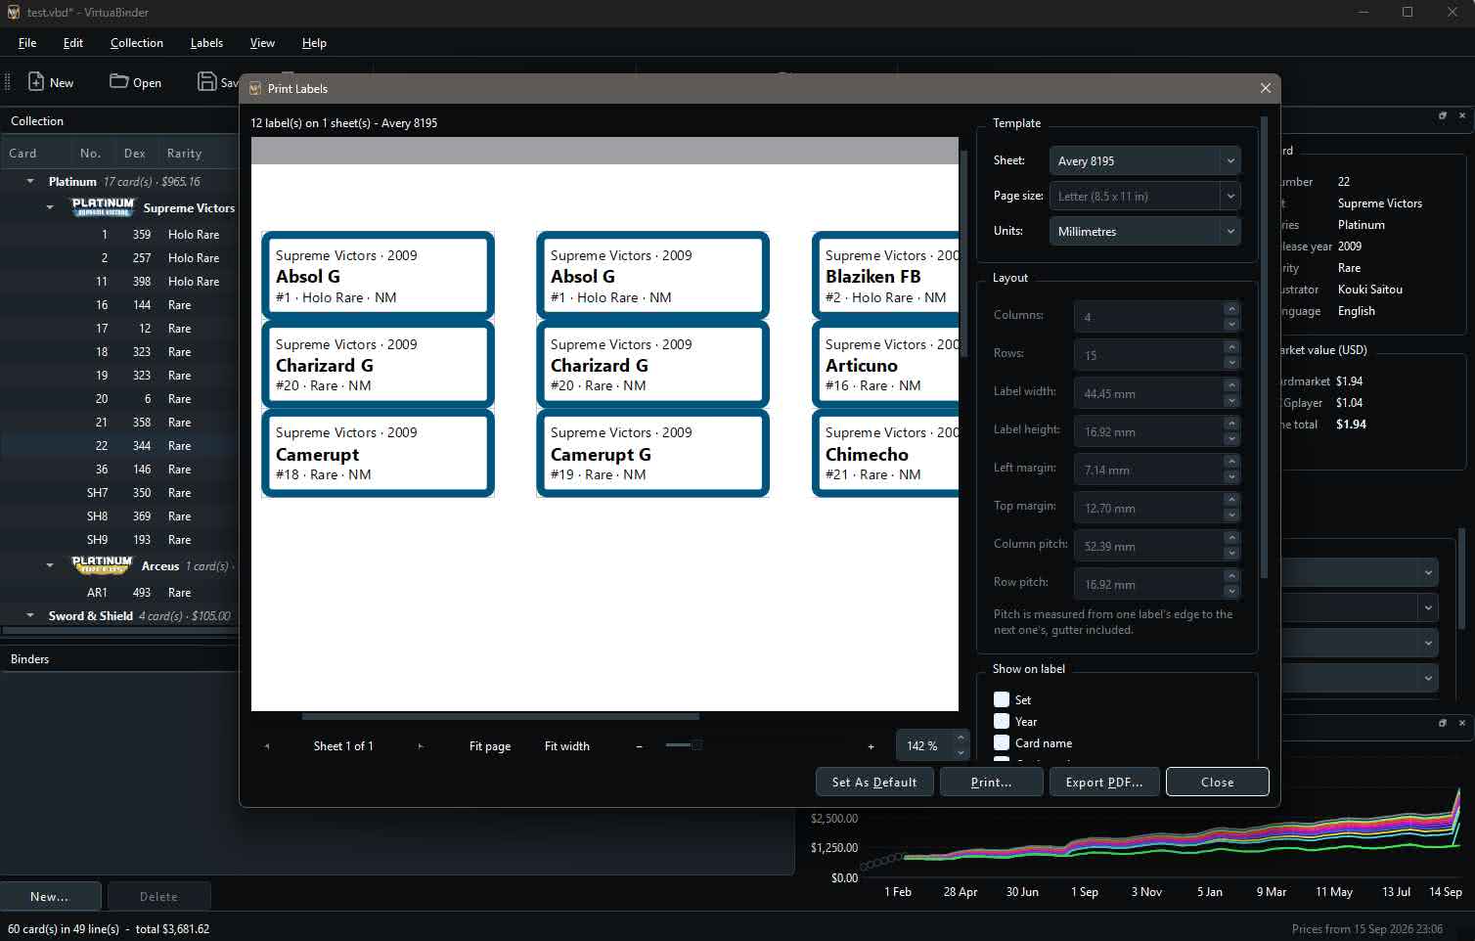Viewport: 1475px width, 941px height.
Task: Open the Help menu
Action: click(x=314, y=43)
